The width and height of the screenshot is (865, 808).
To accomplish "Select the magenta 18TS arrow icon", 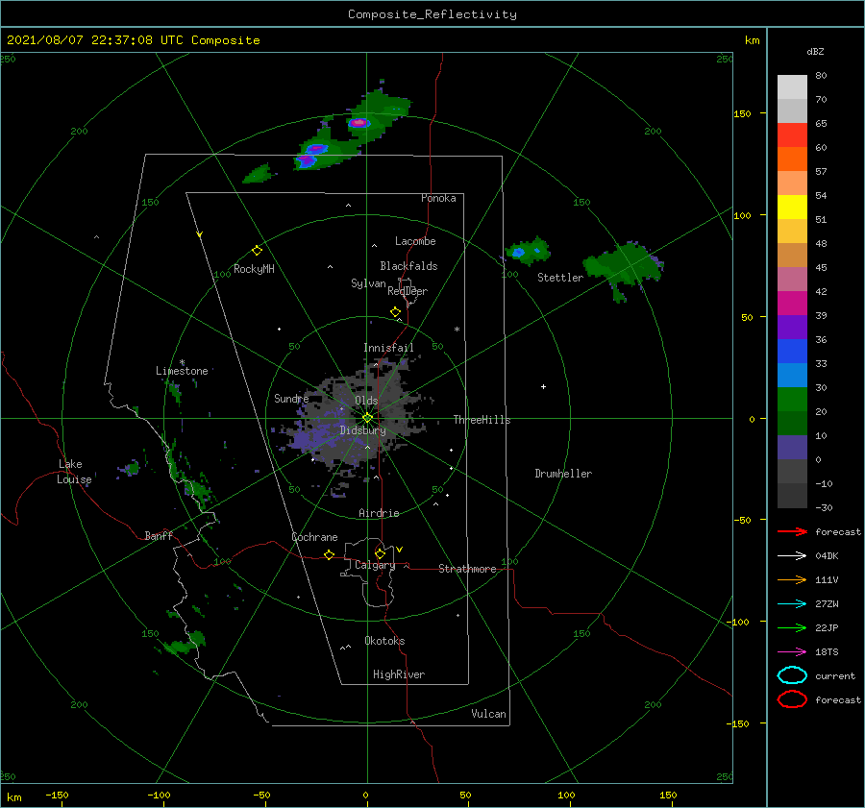I will [x=792, y=652].
